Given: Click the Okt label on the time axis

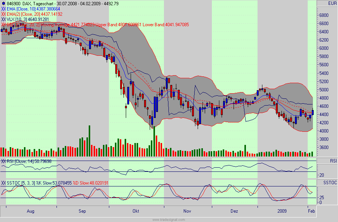Looking at the screenshot, I should pyautogui.click(x=135, y=211).
